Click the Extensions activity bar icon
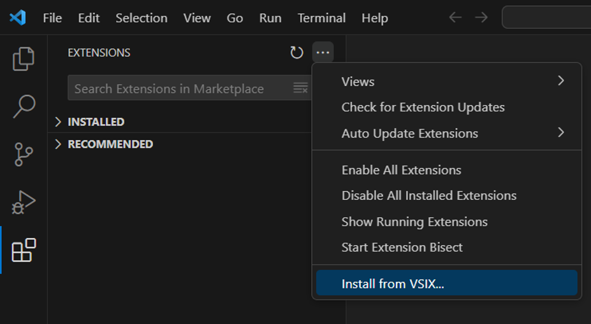 pyautogui.click(x=24, y=250)
